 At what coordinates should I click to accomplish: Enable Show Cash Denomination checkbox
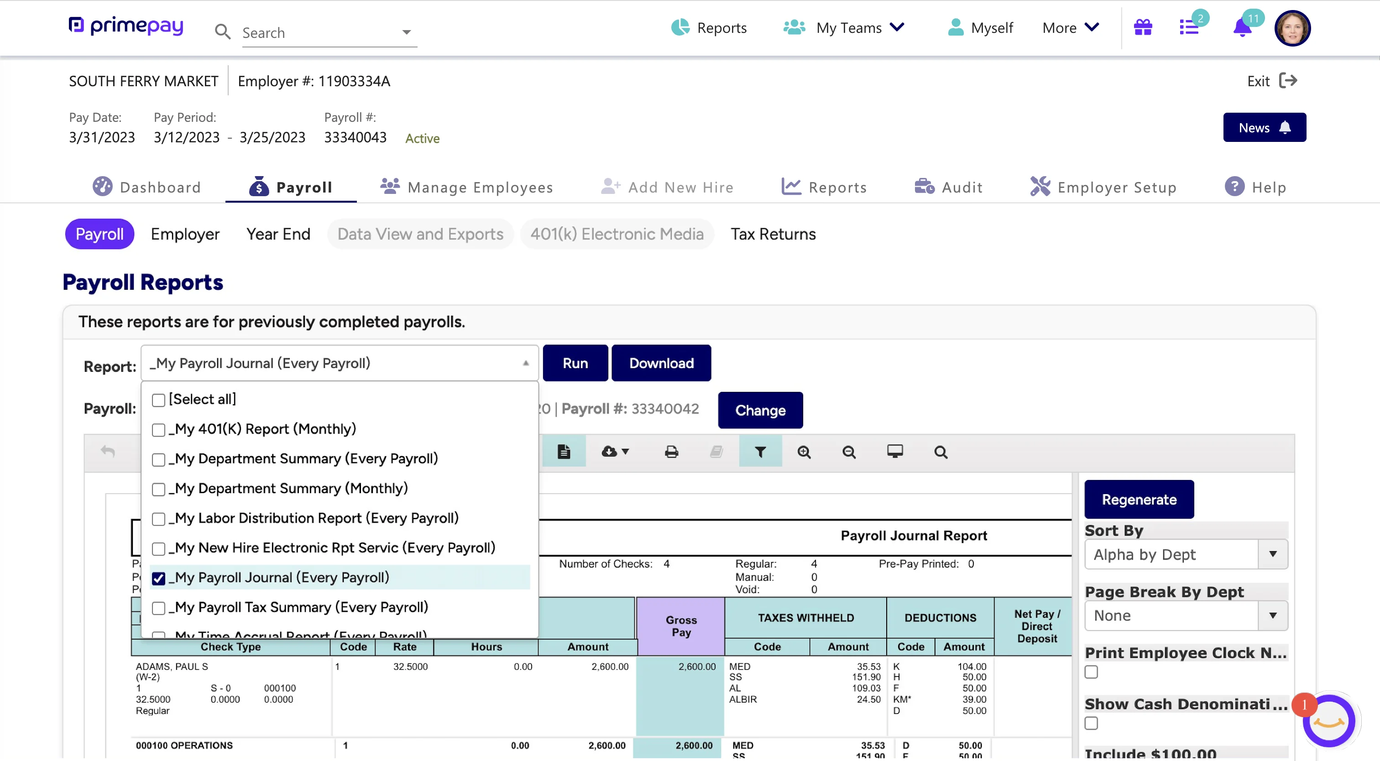(1091, 723)
